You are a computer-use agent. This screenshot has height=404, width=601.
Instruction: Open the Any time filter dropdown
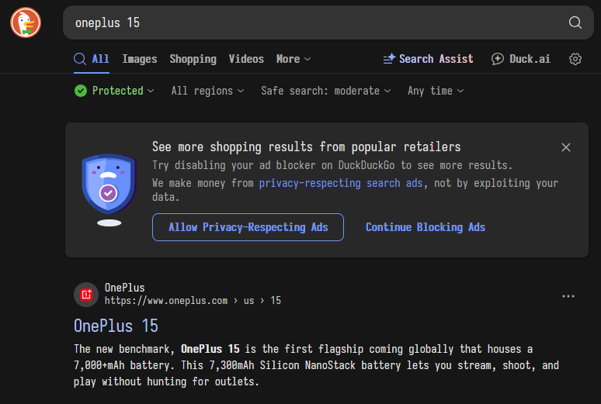click(436, 91)
